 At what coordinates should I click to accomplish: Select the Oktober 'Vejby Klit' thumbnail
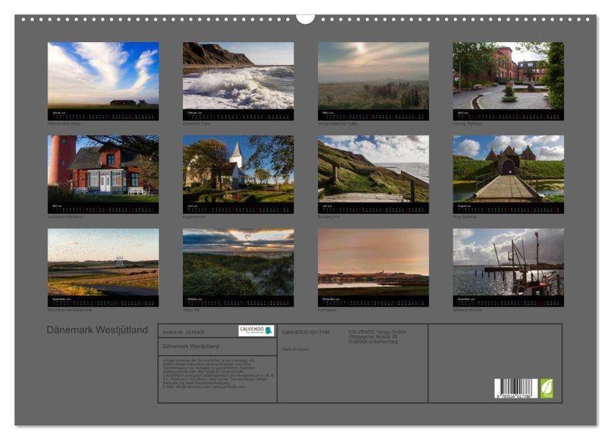[239, 265]
